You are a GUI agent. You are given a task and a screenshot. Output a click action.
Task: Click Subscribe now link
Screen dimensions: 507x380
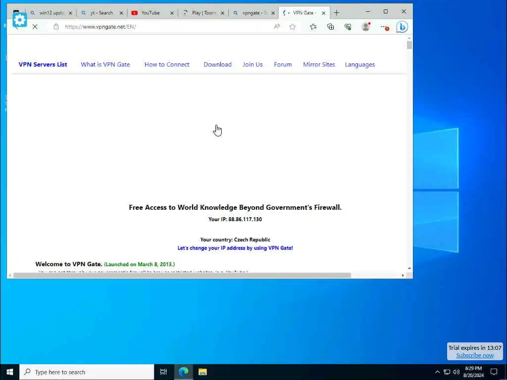coord(475,355)
